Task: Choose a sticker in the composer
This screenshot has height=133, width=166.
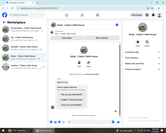Action: [59, 122]
